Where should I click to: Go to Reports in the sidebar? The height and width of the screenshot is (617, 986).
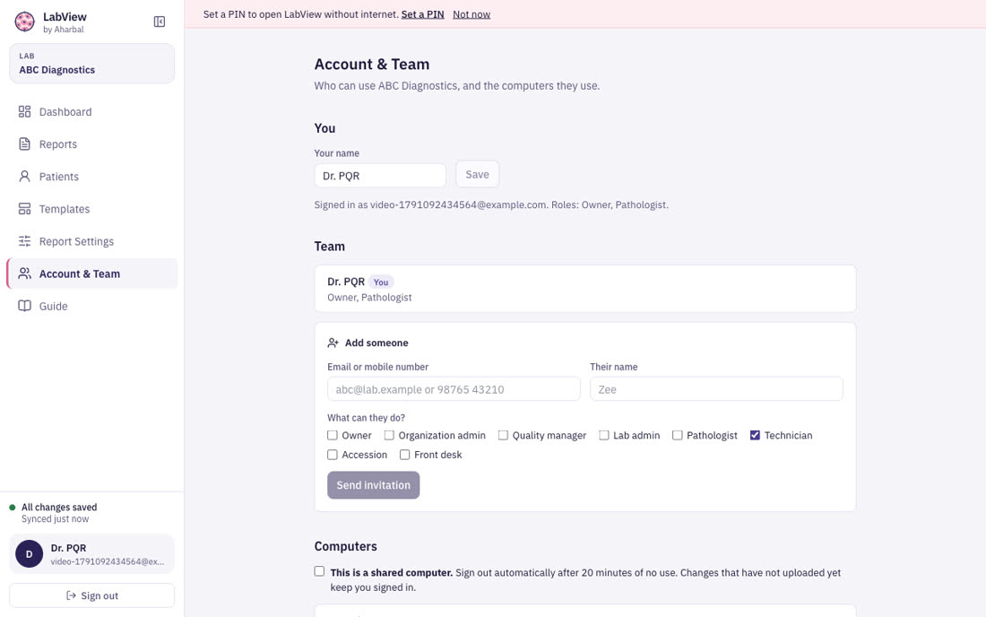[91, 144]
